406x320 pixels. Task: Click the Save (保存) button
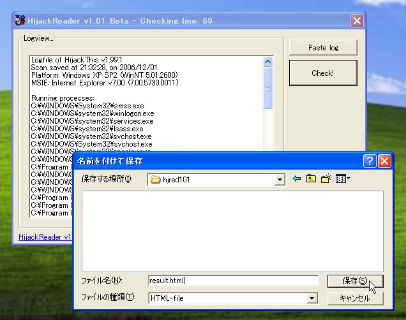pos(355,281)
